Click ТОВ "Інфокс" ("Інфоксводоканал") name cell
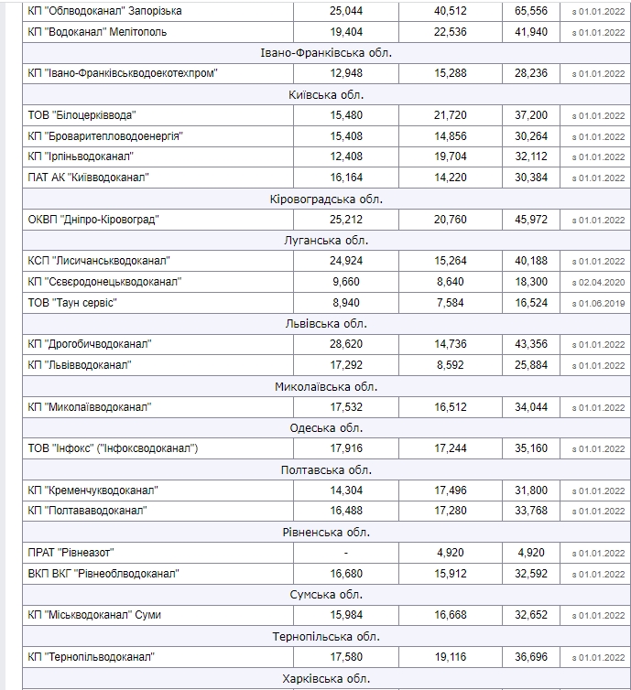This screenshot has height=690, width=631. 114,448
